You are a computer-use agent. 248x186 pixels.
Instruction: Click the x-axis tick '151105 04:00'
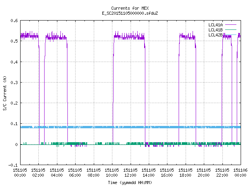tap(57, 172)
